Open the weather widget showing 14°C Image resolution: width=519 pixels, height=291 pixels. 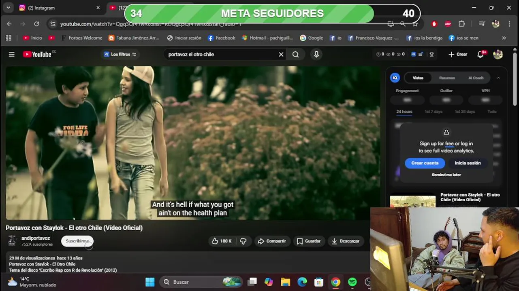tap(32, 282)
